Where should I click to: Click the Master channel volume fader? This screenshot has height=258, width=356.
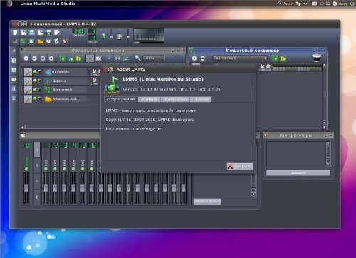coord(26,188)
